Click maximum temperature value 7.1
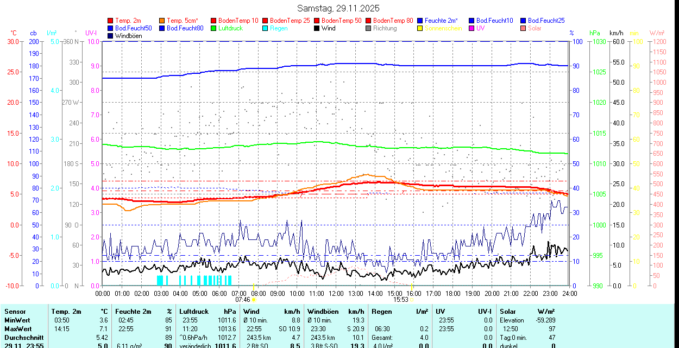The height and width of the screenshot is (348, 679). tap(104, 329)
